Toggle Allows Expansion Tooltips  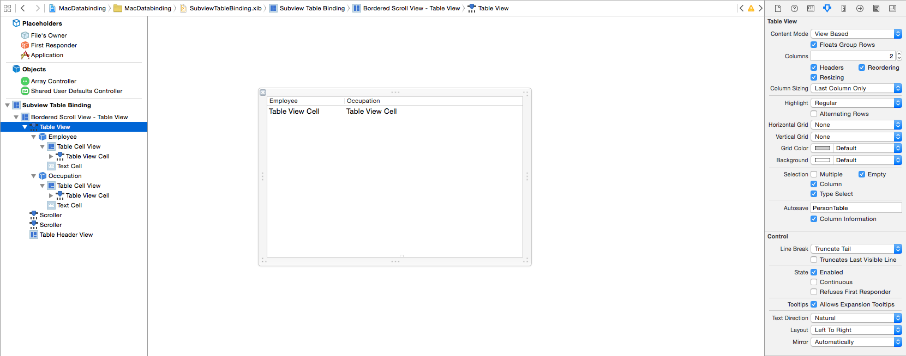click(814, 304)
